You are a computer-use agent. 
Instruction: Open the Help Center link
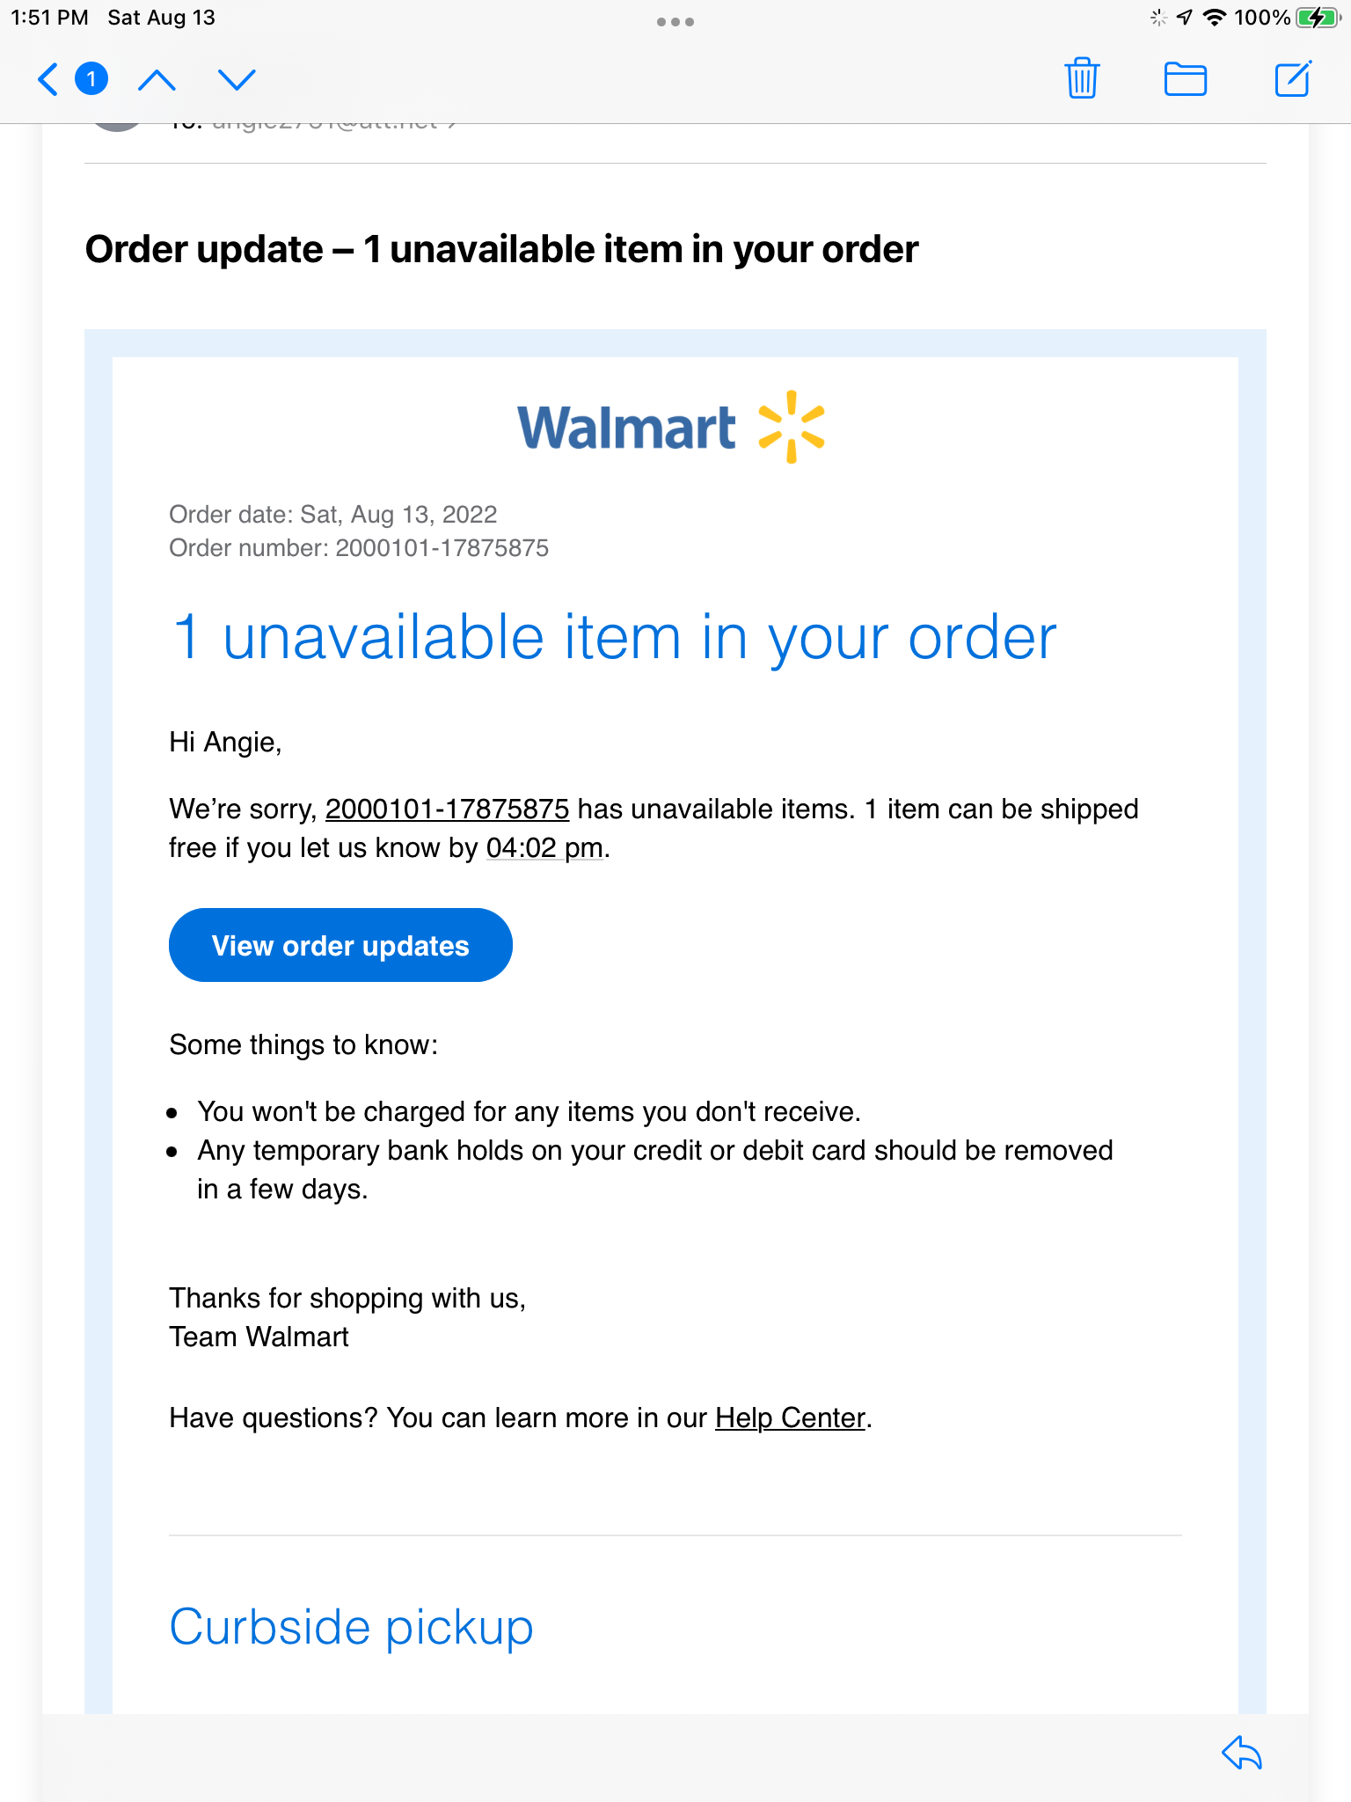click(789, 1417)
